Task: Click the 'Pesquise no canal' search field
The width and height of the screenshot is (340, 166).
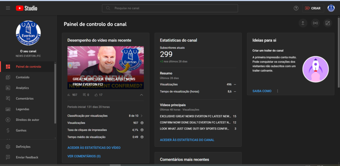Action: point(170,8)
